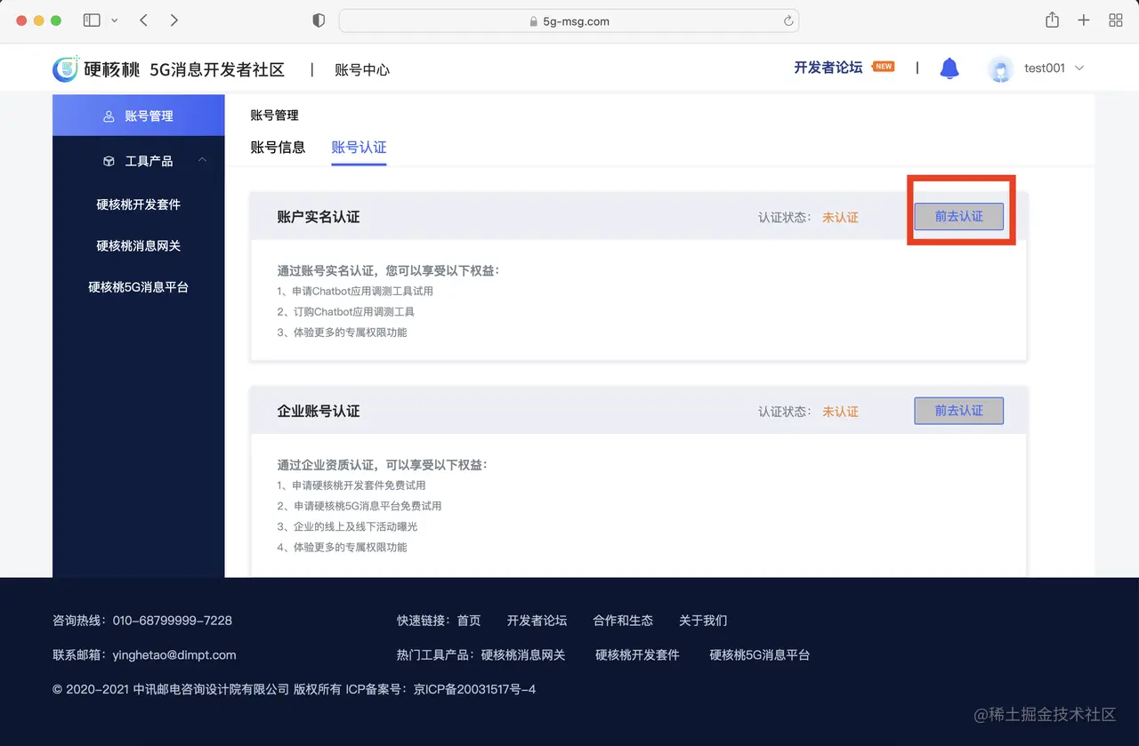Click the 账号管理 breadcrumb heading
Viewport: 1139px width, 746px height.
(x=275, y=116)
